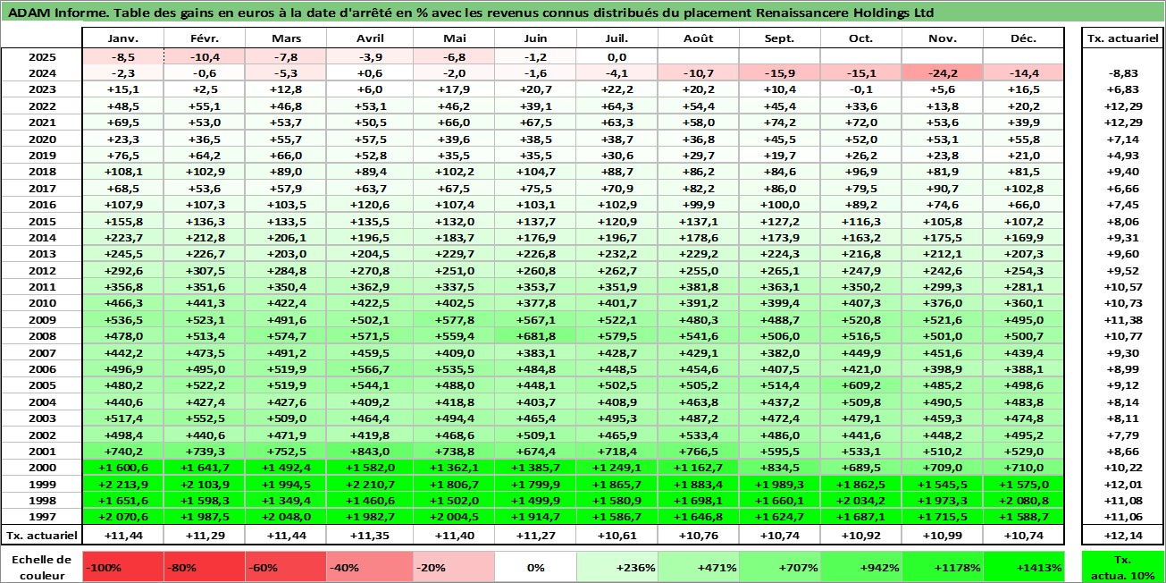Click the 2005 Oct. cell showing +609,2
The width and height of the screenshot is (1166, 583).
(x=861, y=385)
